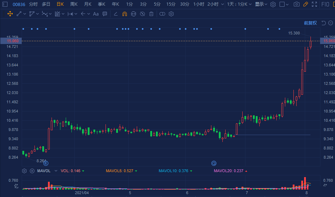Switch to 月K monthly chart
Viewport: 335px width, 197px height.
[x=88, y=4]
